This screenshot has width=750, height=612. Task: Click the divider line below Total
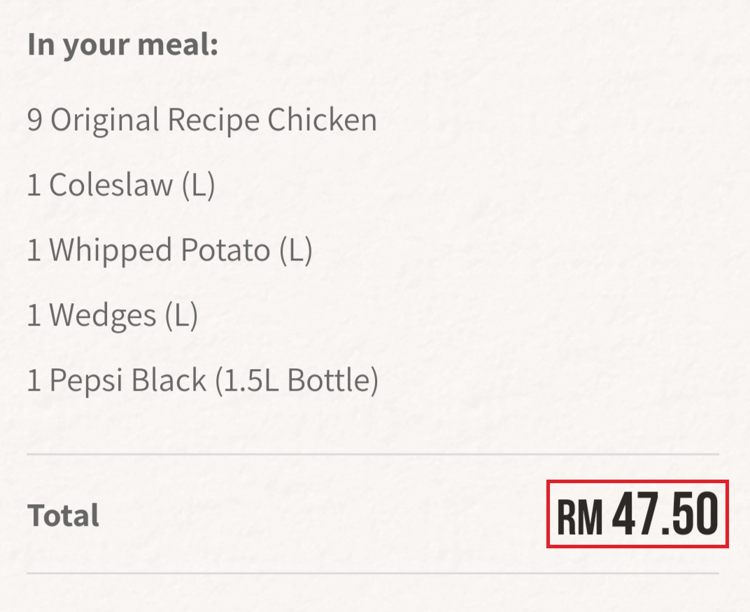coord(372,573)
